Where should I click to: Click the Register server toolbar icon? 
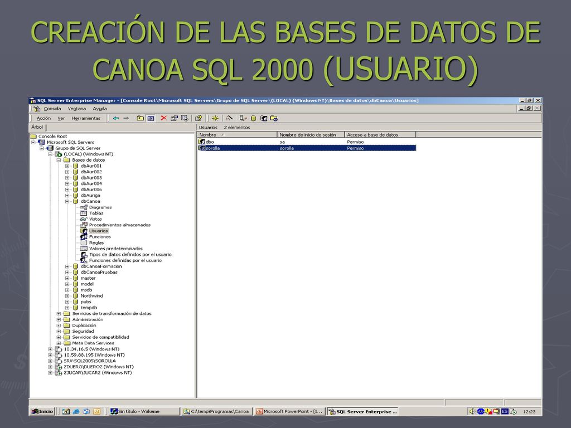243,118
